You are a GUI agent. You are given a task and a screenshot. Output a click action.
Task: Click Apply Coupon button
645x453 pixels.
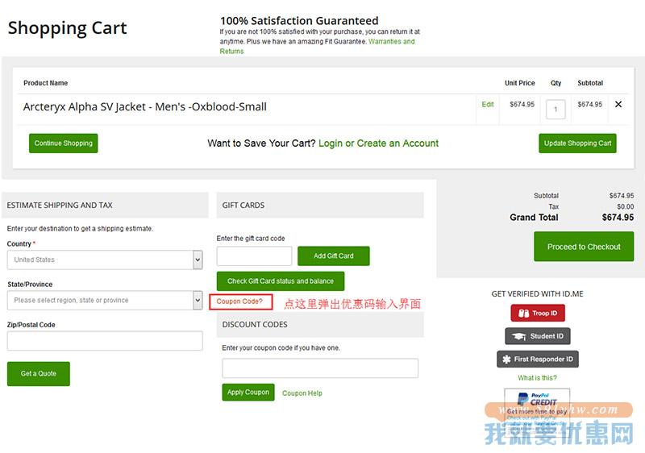(248, 393)
